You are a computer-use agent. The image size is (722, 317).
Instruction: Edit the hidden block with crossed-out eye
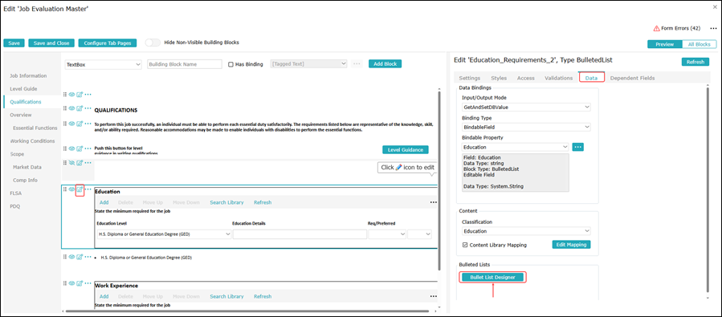click(x=80, y=163)
